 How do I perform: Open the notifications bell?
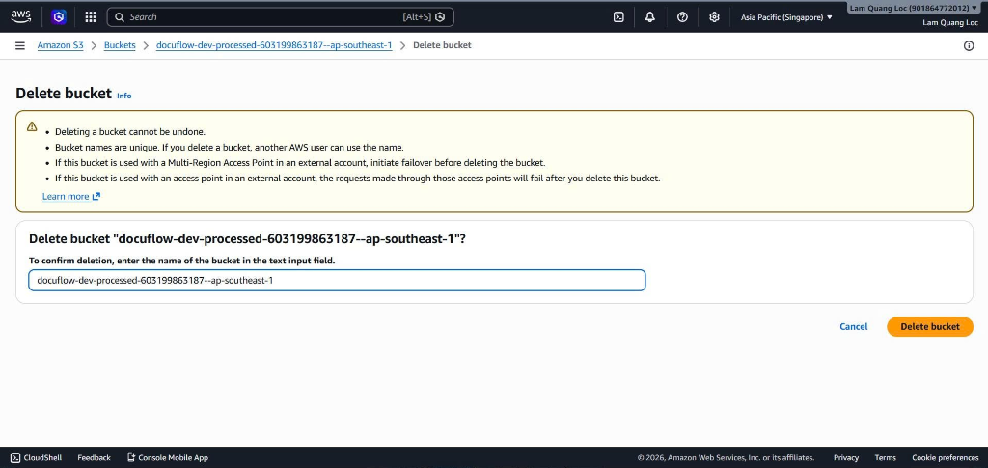click(649, 17)
